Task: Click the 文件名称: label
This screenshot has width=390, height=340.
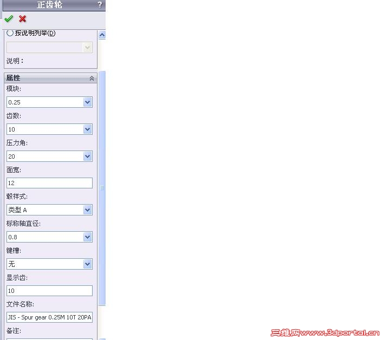Action: [x=20, y=304]
